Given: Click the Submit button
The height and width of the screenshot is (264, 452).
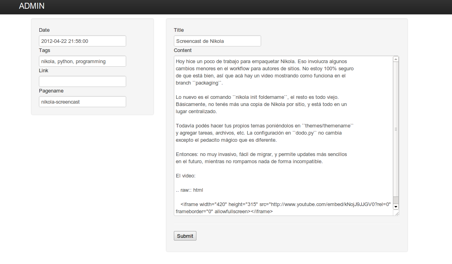Looking at the screenshot, I should click(185, 236).
